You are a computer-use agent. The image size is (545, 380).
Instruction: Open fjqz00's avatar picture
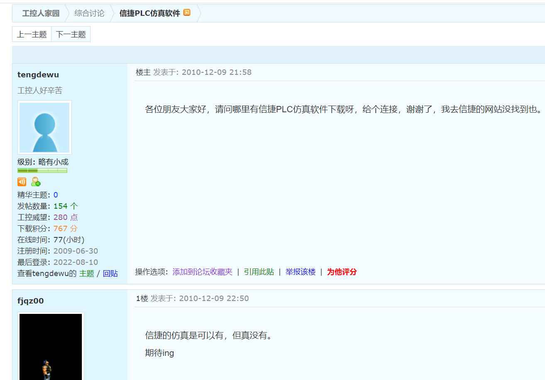51,346
